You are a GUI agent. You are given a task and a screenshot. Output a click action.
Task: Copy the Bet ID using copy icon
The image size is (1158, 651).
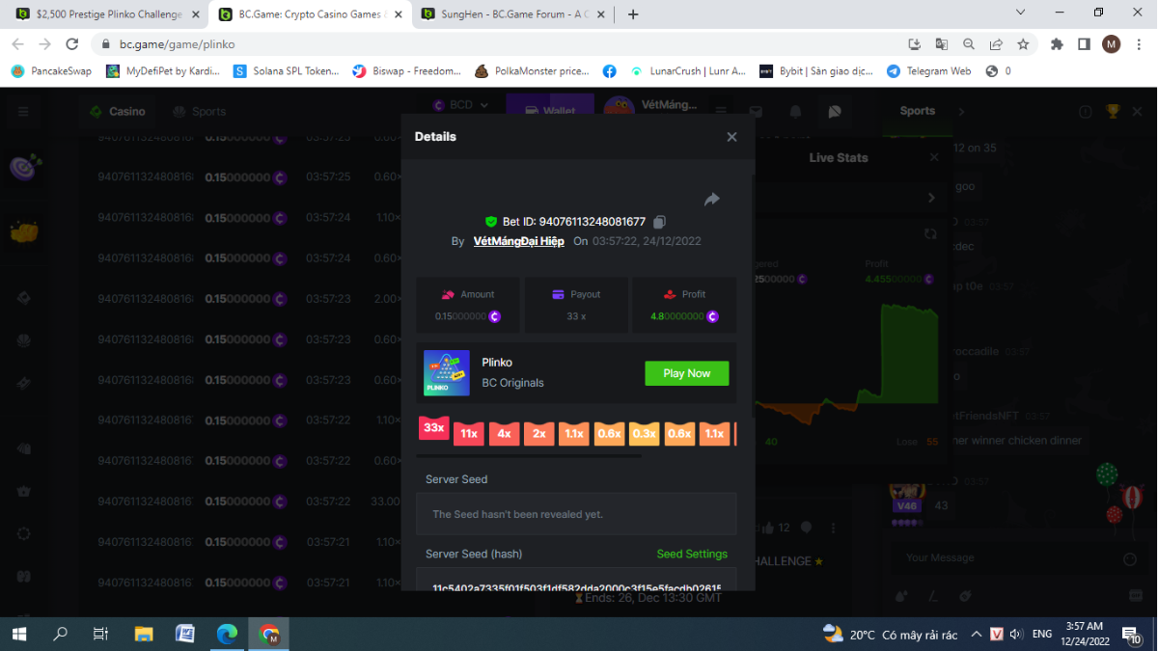pos(660,222)
